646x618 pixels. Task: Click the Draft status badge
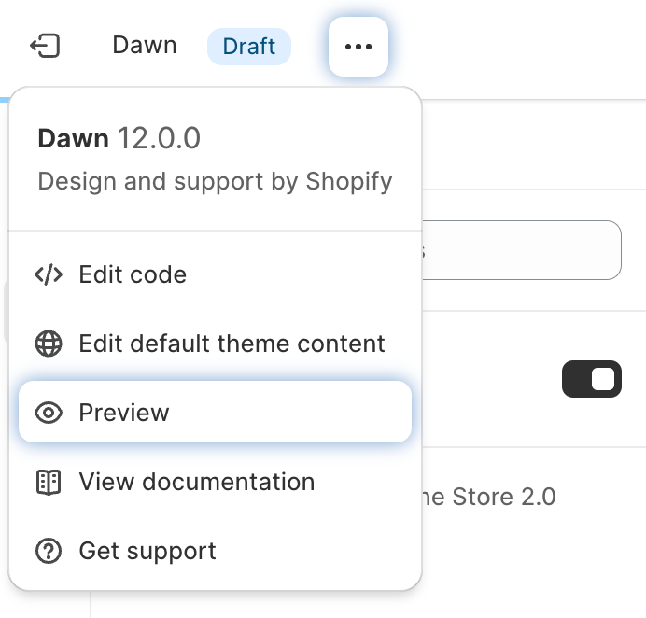249,47
